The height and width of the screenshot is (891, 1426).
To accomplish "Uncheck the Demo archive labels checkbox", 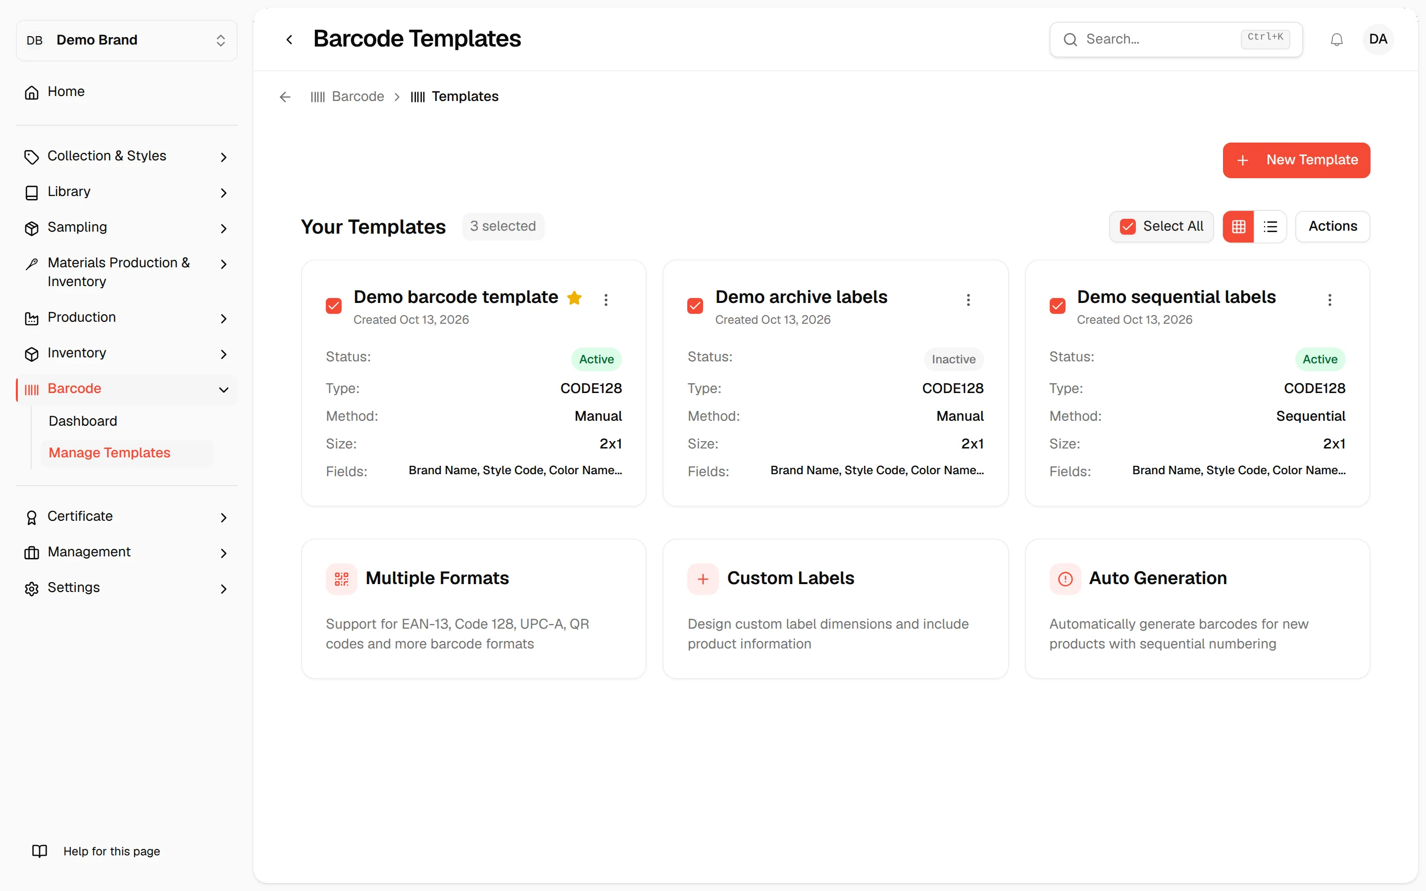I will pyautogui.click(x=695, y=306).
